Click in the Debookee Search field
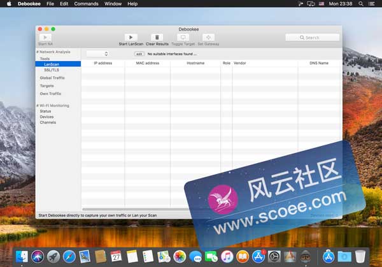This screenshot has height=267, width=382. point(313,38)
